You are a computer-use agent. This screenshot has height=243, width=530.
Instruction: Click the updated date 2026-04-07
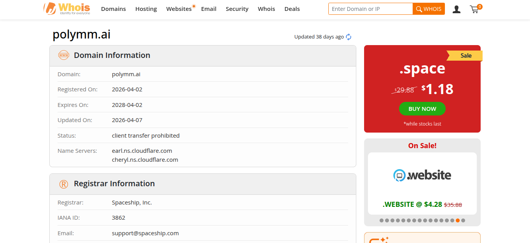click(127, 120)
